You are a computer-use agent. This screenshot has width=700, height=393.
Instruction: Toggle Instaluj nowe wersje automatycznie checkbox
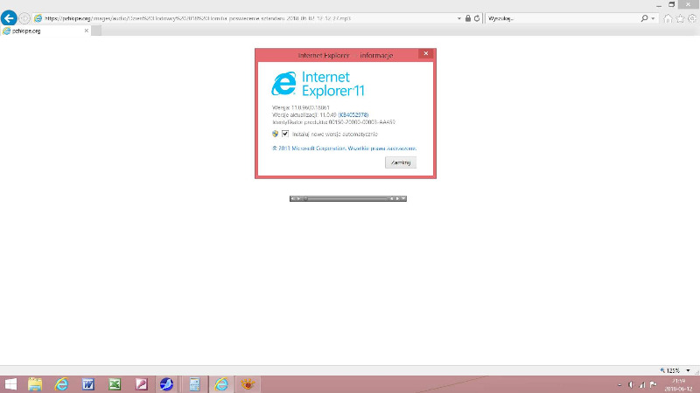tap(285, 134)
